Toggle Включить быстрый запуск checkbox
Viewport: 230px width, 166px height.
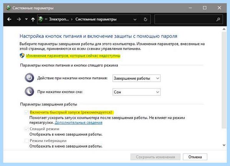pos(26,112)
